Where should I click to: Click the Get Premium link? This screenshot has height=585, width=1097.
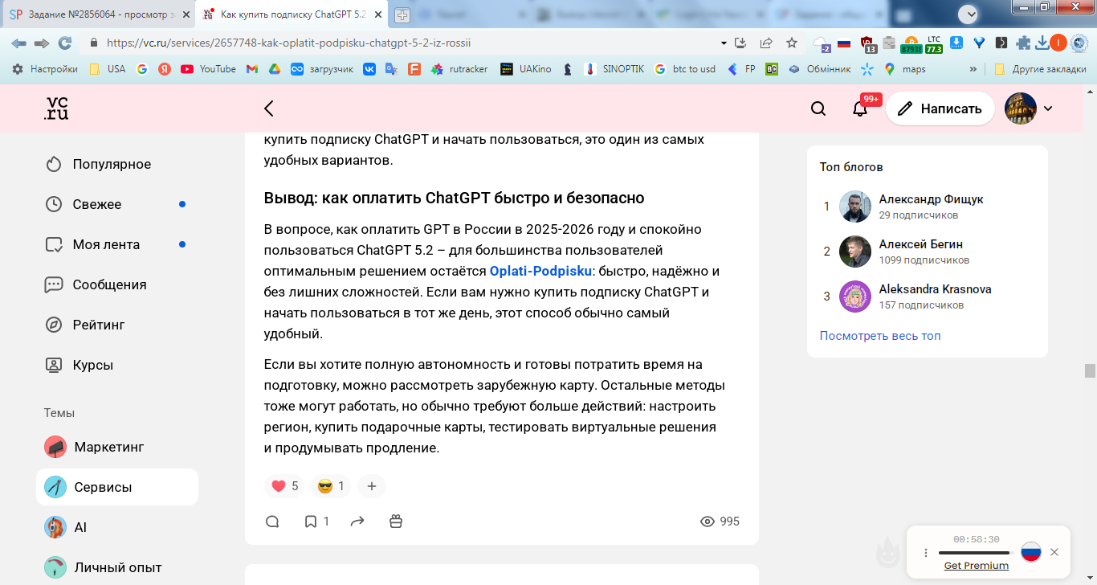(x=977, y=566)
